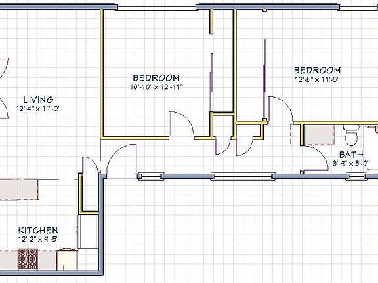Select the toilet fixture in the bath
This screenshot has height=283, width=378.
[351, 135]
